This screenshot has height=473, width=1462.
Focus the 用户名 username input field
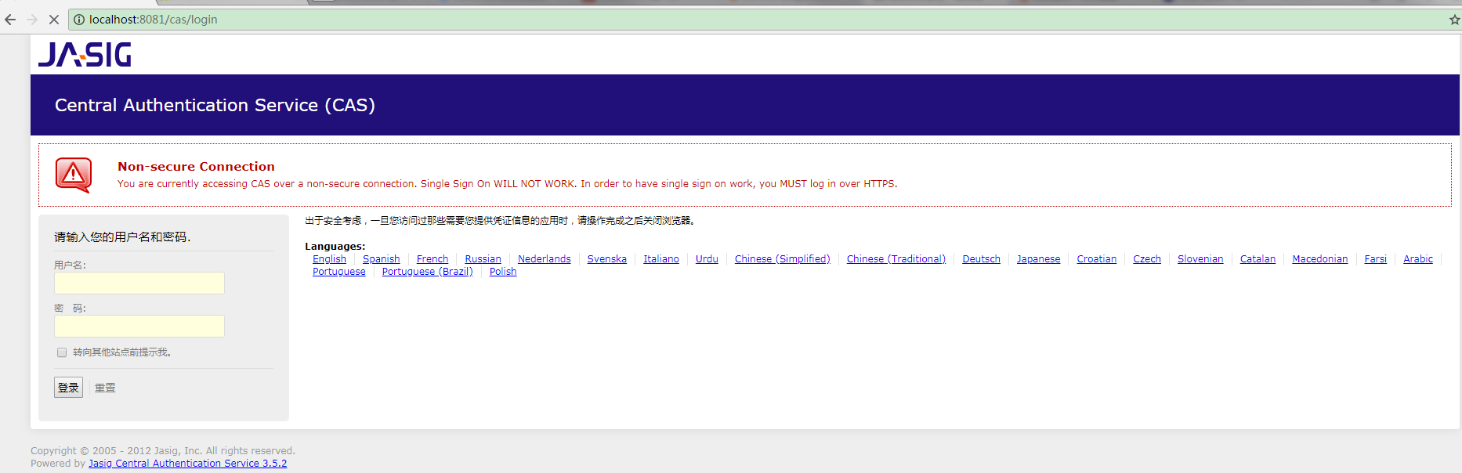(x=139, y=283)
